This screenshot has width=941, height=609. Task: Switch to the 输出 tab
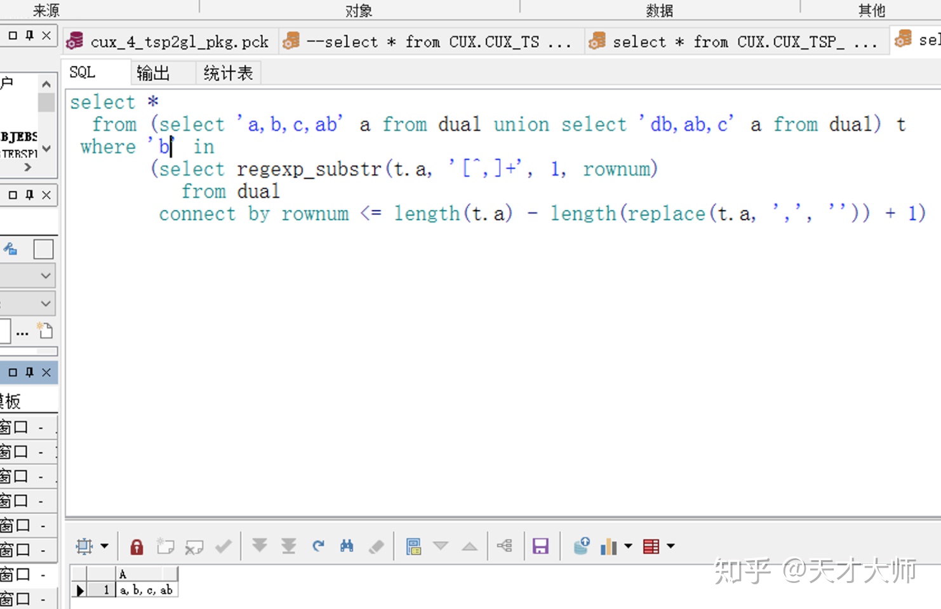pyautogui.click(x=153, y=73)
